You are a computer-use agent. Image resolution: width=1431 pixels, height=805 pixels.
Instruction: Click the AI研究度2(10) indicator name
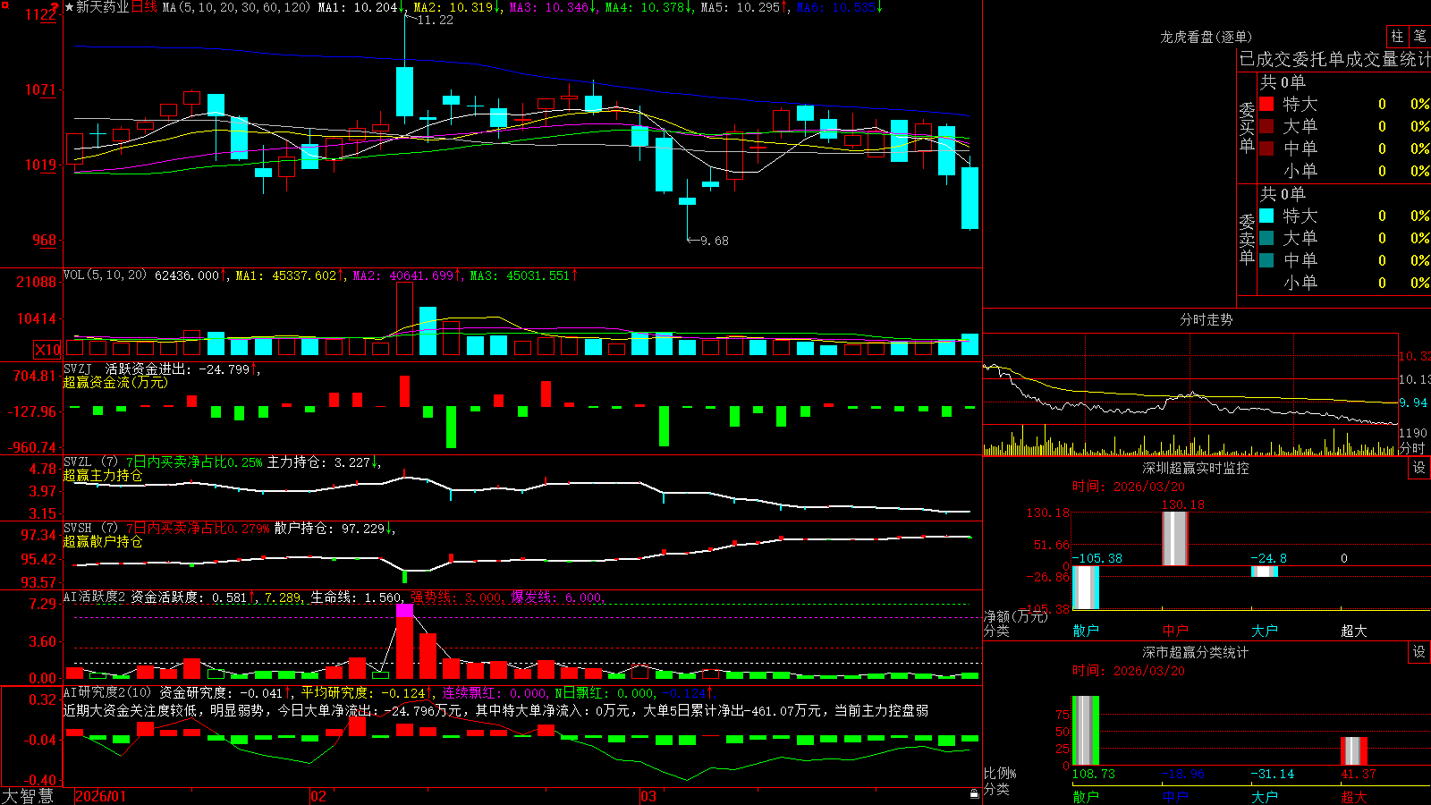tap(107, 692)
